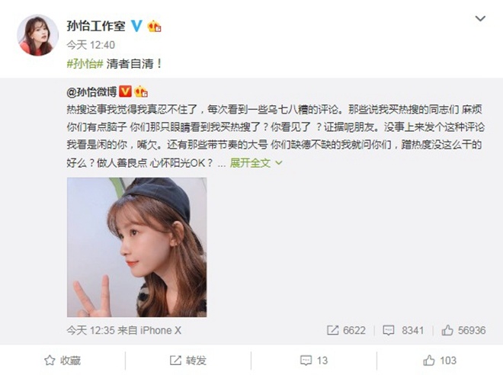Open the post options chevron menu
This screenshot has width=503, height=375.
click(480, 18)
